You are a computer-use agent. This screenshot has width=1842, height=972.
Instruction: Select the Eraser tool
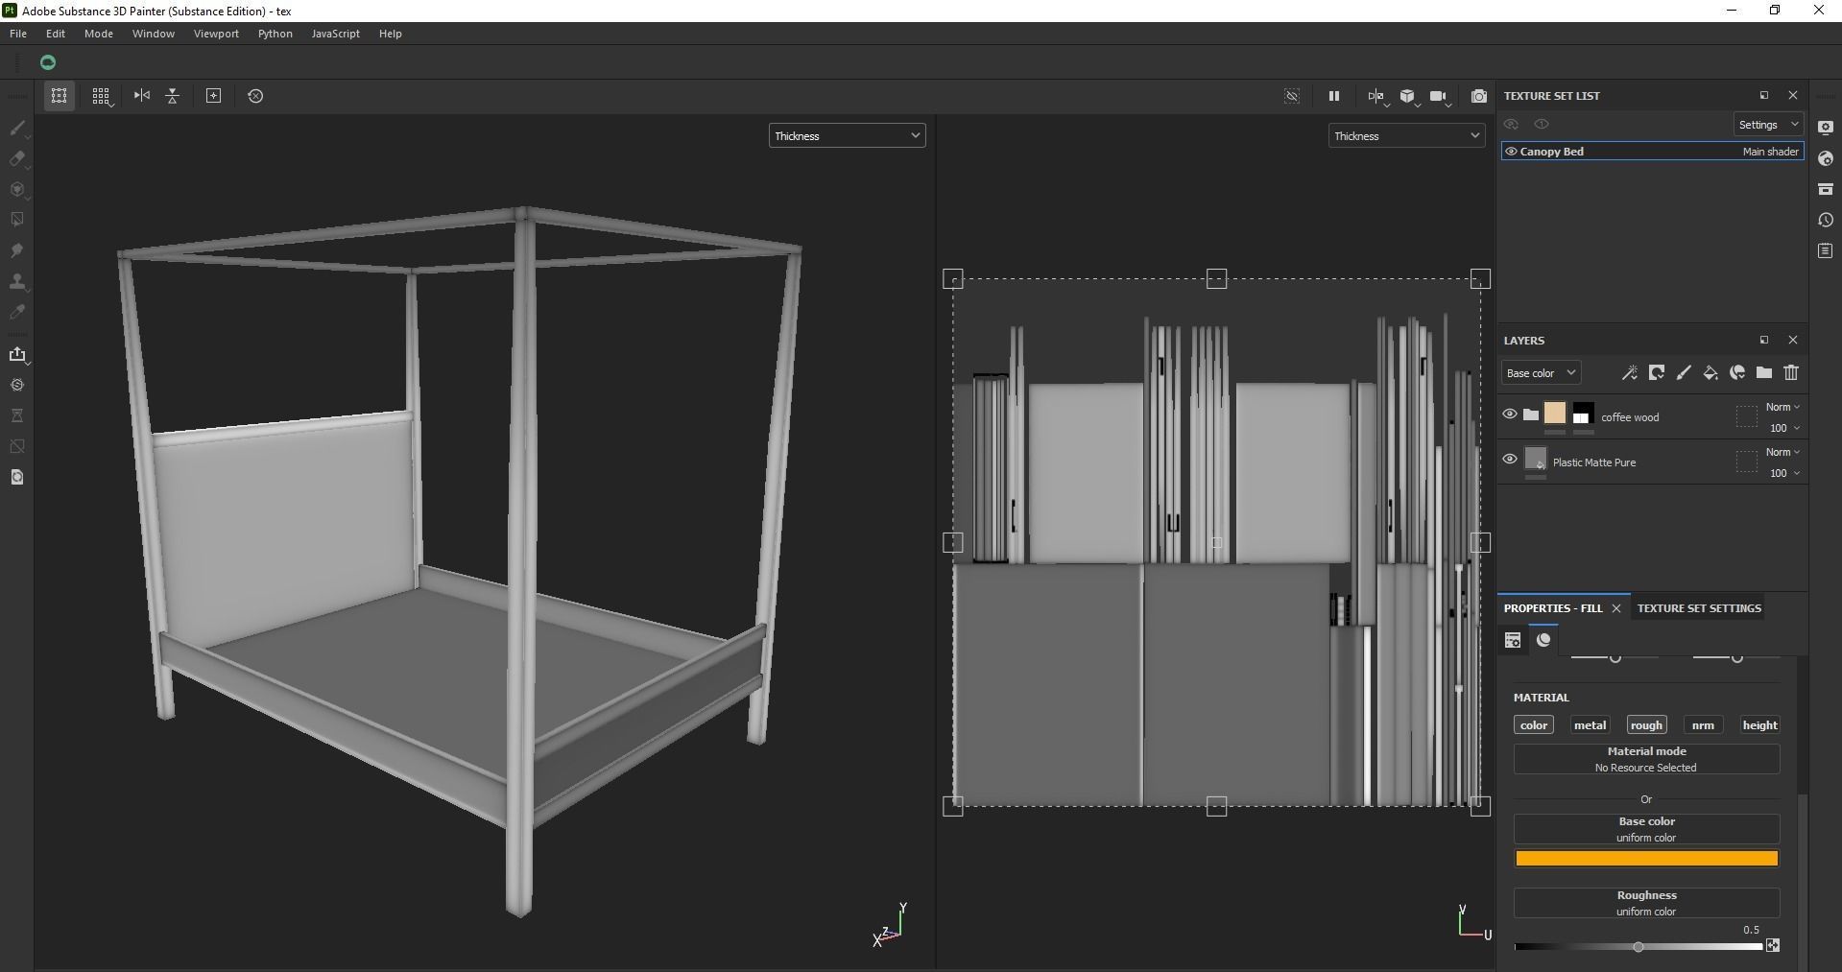[17, 158]
